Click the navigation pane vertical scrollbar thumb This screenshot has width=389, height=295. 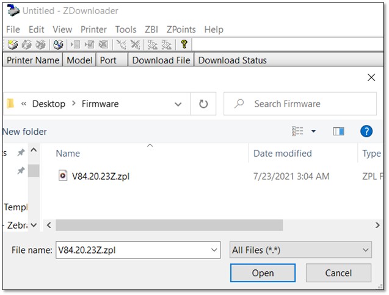[34, 171]
